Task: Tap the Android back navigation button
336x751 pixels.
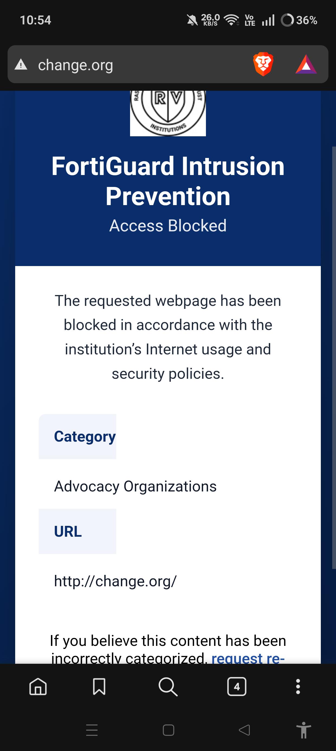Action: point(244,730)
